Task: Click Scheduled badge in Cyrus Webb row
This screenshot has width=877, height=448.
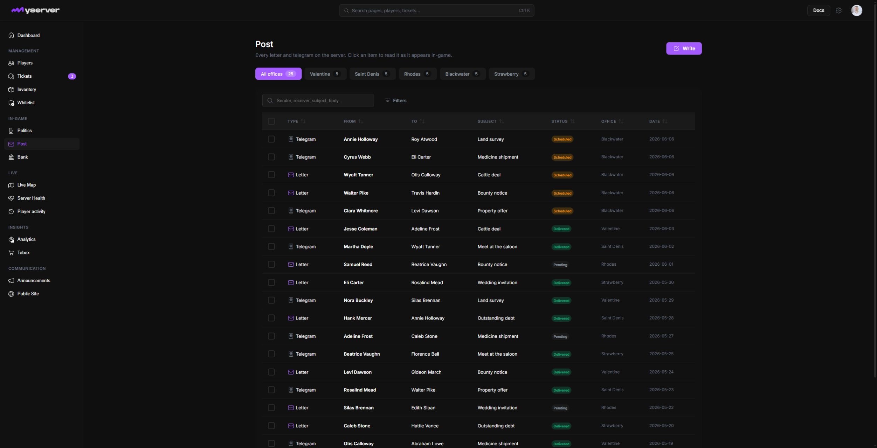Action: tap(562, 157)
